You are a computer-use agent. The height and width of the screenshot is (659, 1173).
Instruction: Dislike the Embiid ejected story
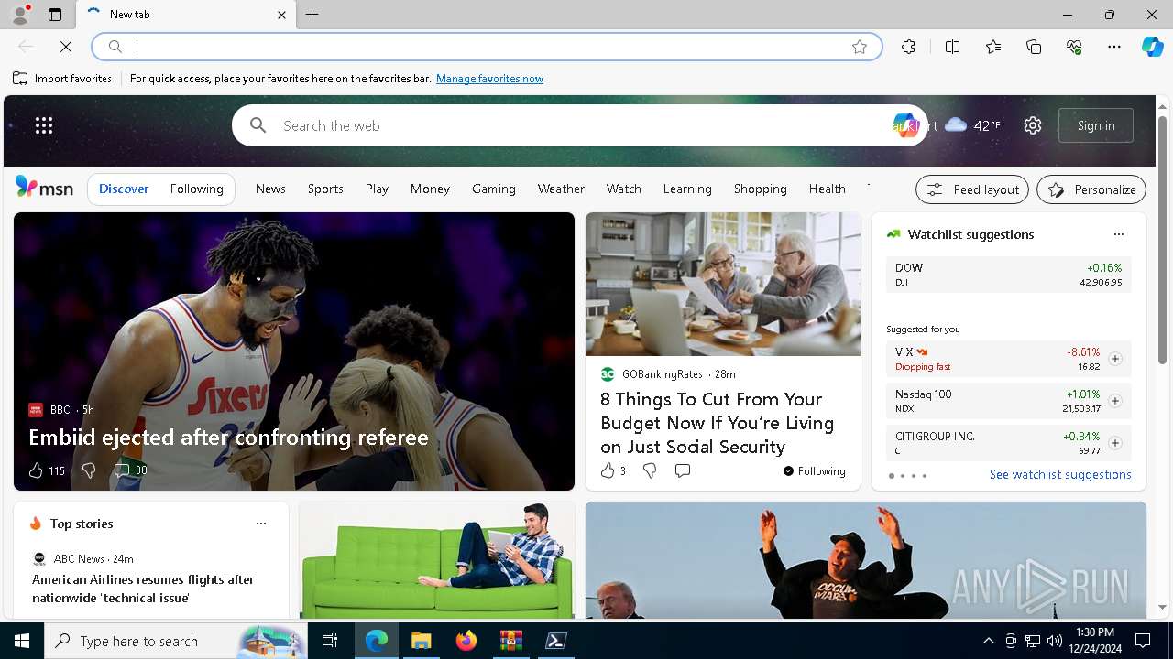(x=89, y=470)
